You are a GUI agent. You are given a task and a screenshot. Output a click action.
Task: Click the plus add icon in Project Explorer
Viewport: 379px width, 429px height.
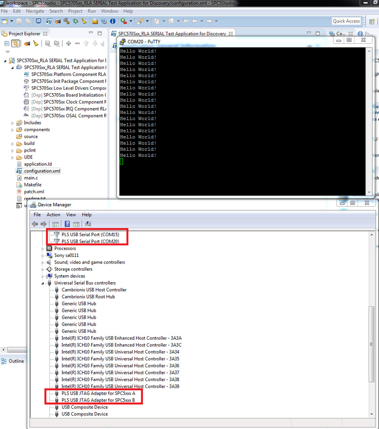69,43
